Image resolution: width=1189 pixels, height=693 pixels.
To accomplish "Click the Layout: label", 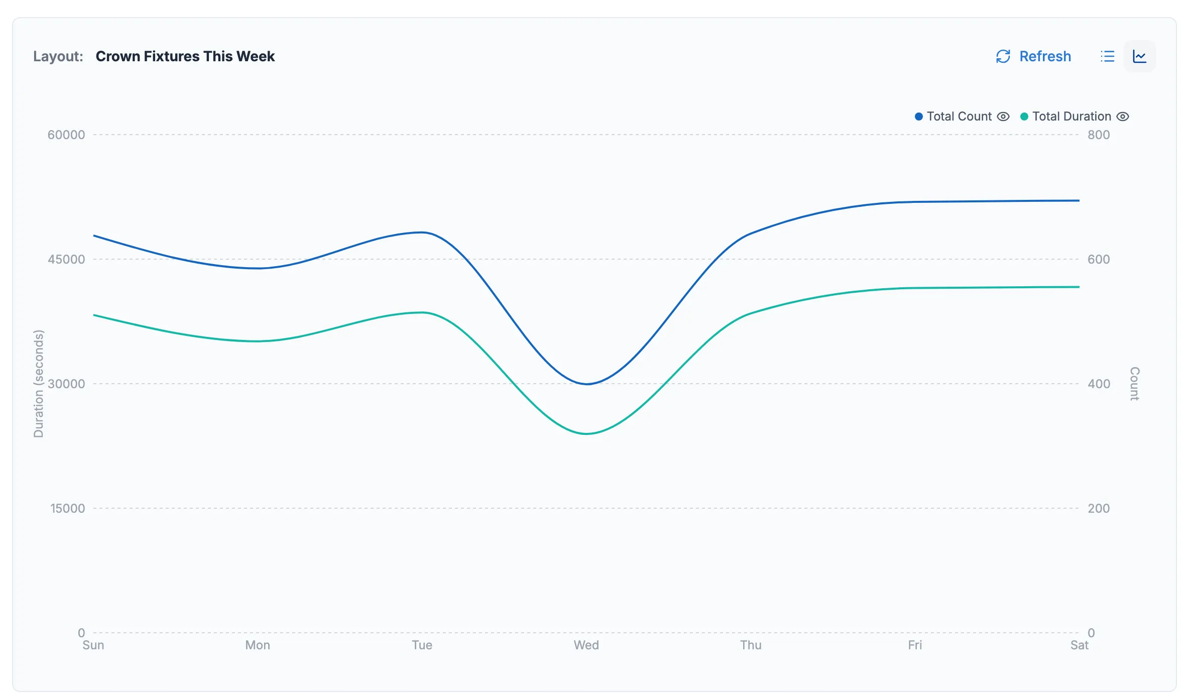I will point(58,56).
